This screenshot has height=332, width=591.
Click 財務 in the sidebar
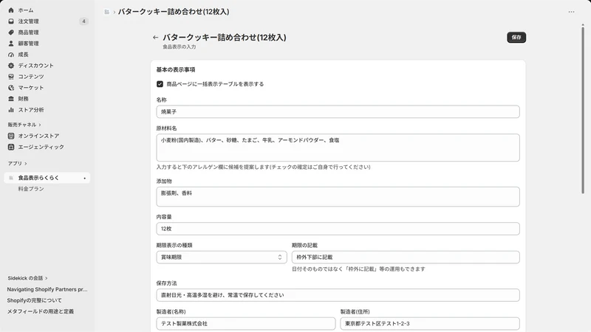[x=24, y=99]
